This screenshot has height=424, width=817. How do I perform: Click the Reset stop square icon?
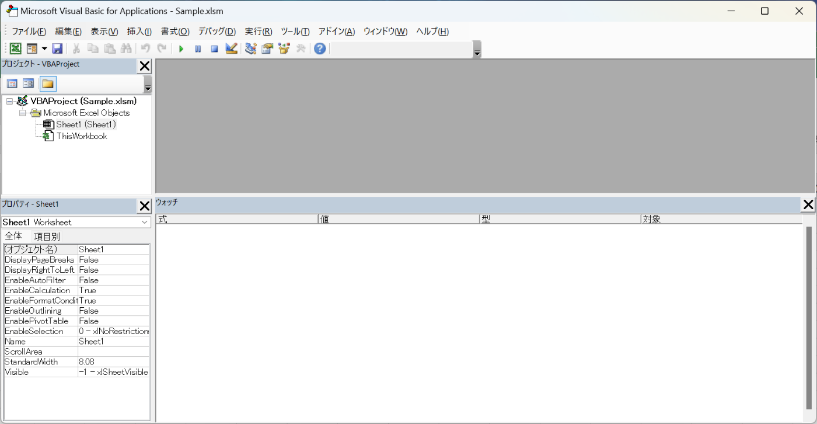click(x=214, y=49)
